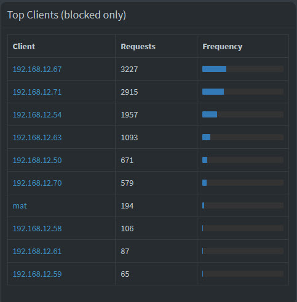Click frequency bar for 1093 requests

coord(243,137)
